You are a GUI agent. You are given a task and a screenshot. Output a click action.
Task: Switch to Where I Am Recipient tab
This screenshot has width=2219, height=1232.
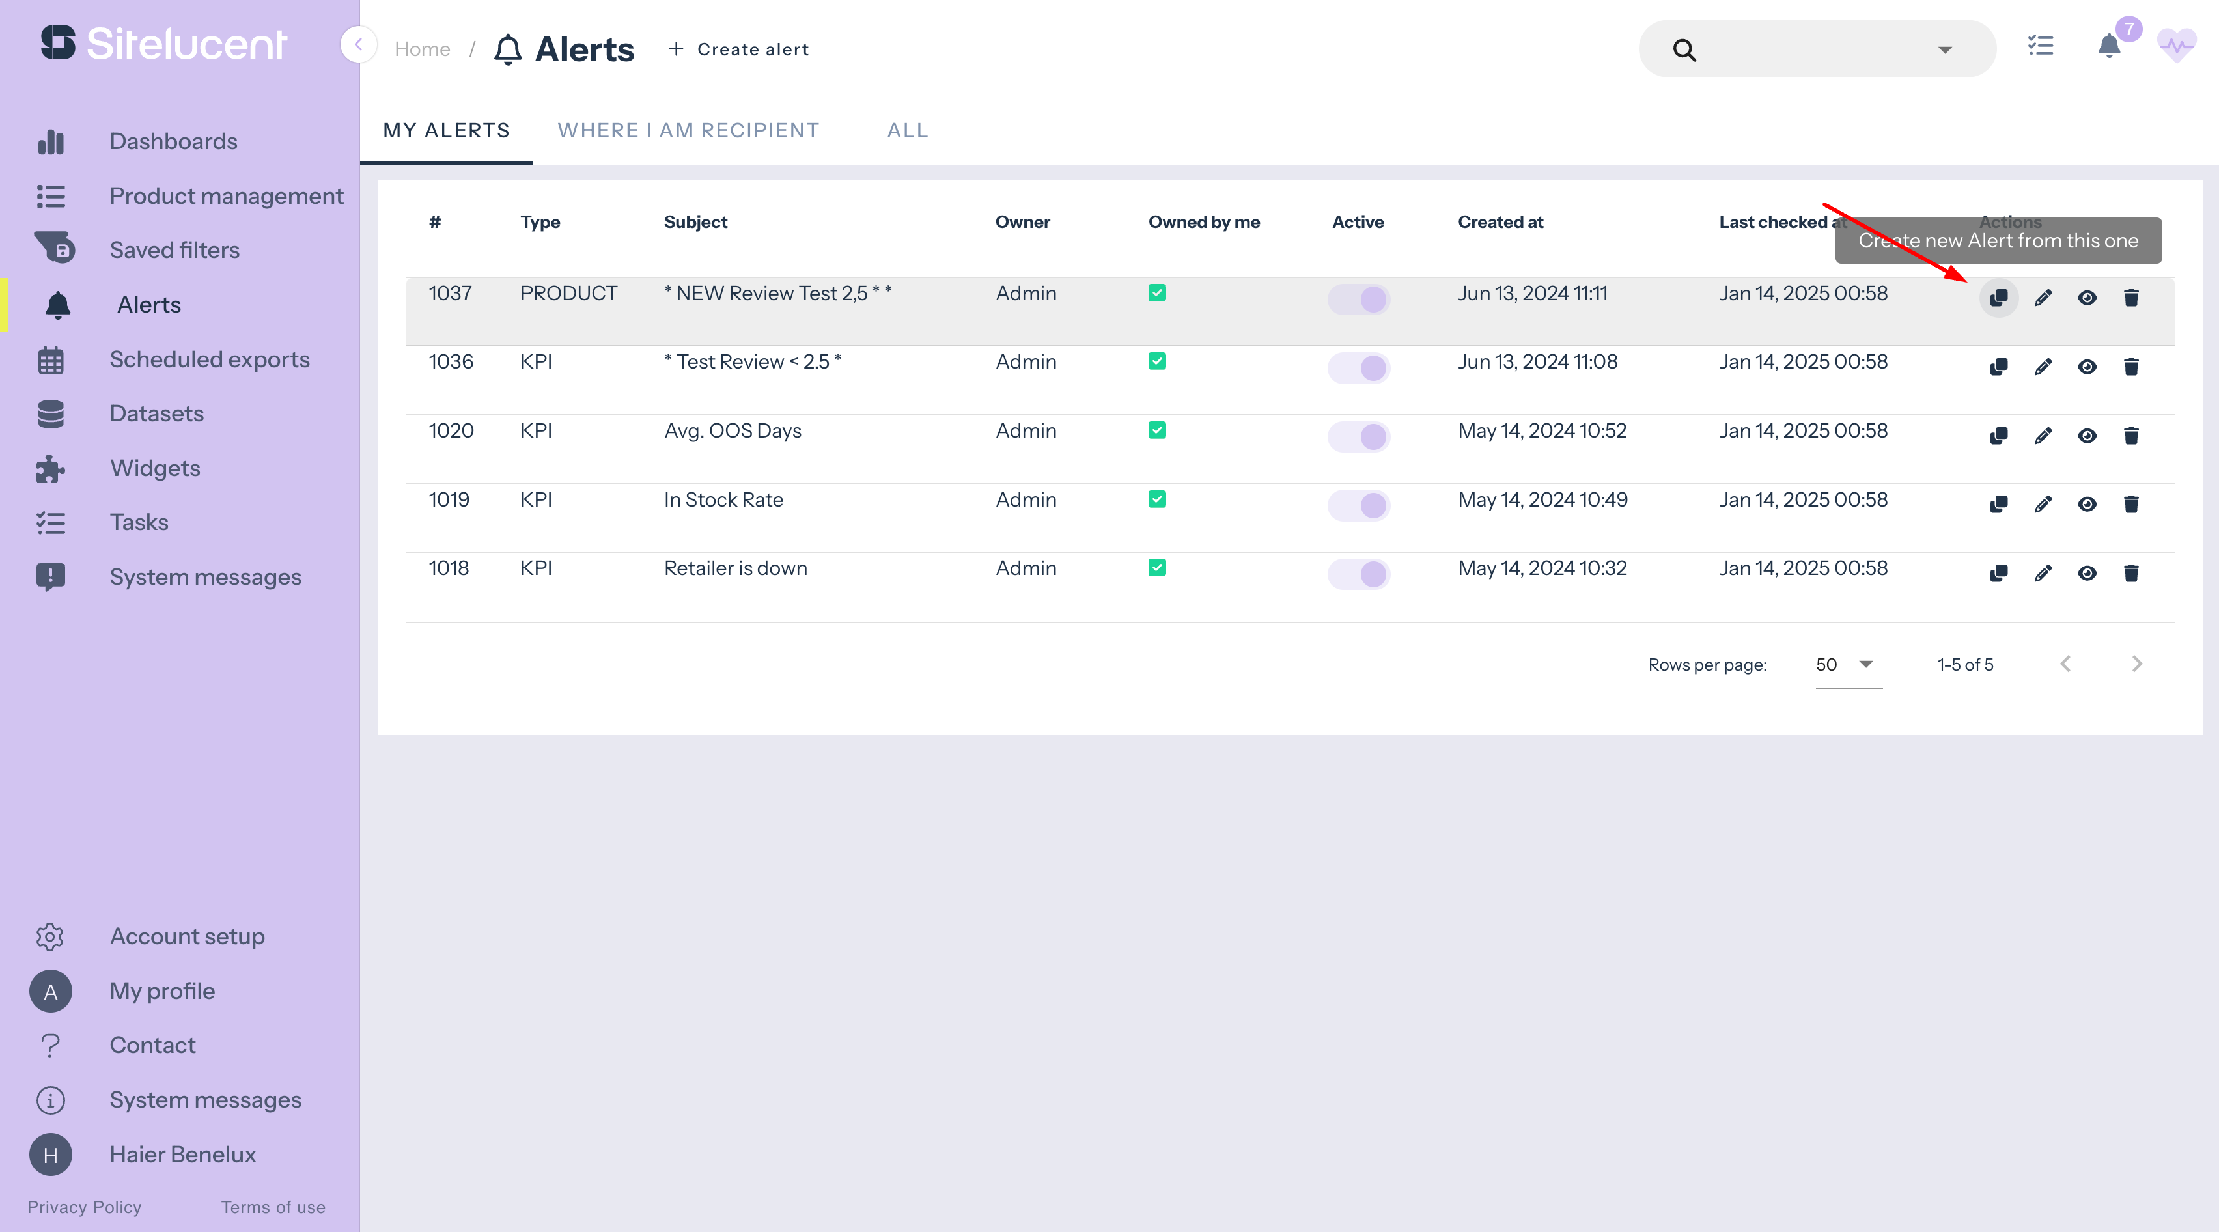[x=688, y=131]
